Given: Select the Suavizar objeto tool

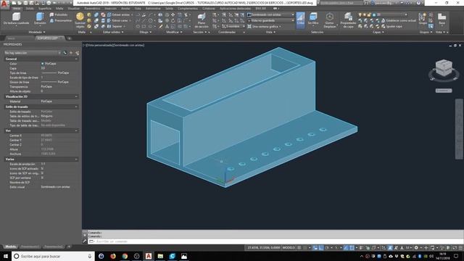Looking at the screenshot, I should (80, 20).
